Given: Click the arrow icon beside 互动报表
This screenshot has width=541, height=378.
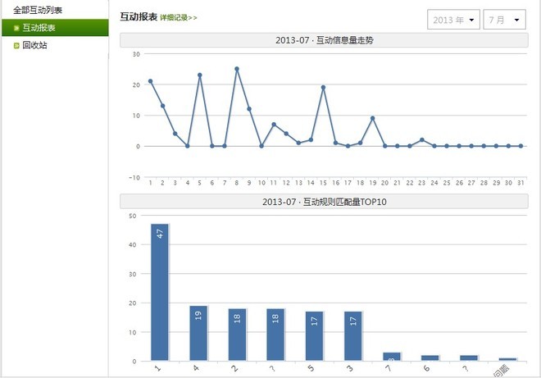Looking at the screenshot, I should (16, 28).
